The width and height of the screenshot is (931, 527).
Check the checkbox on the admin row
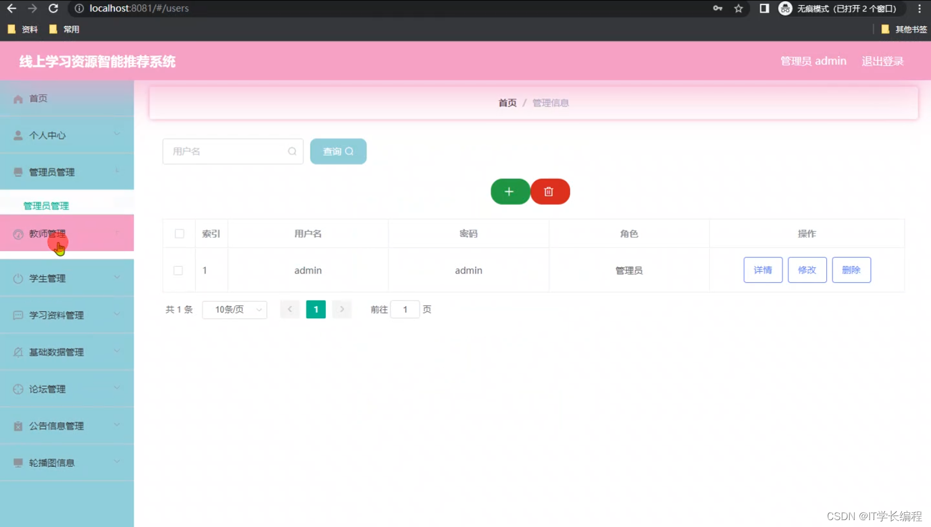click(x=179, y=270)
